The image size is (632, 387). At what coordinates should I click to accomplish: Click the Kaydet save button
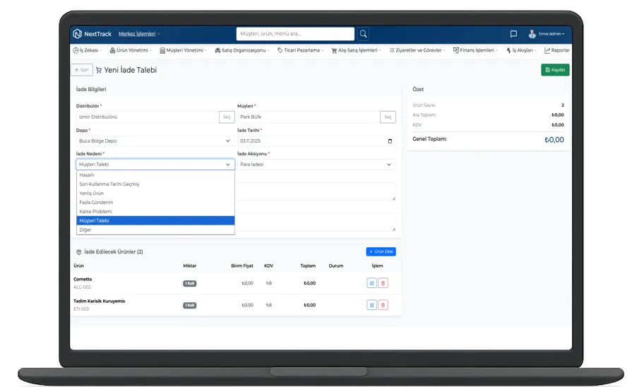click(555, 70)
